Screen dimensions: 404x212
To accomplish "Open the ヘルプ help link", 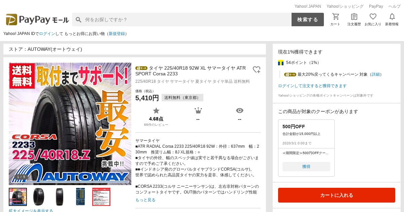I will click(395, 6).
